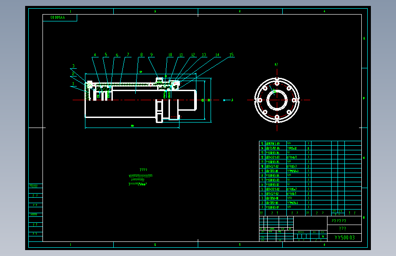Click part callout number 7 above the assembly

click(x=128, y=55)
